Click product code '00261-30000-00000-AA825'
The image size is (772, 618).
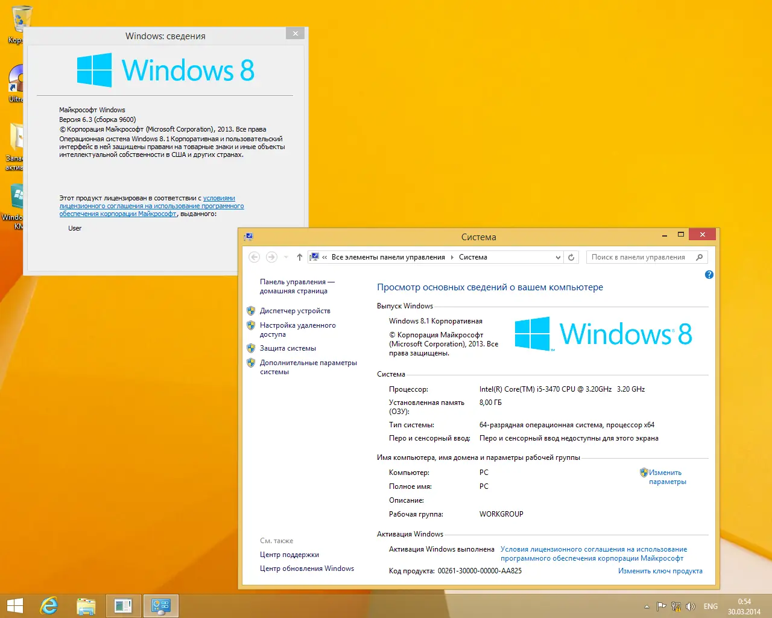(479, 571)
